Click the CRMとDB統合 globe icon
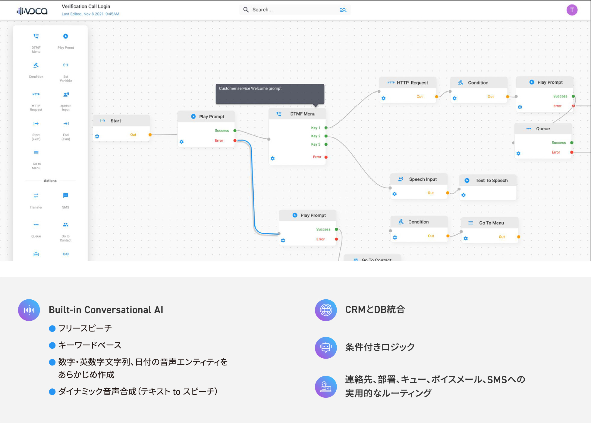 [x=326, y=310]
